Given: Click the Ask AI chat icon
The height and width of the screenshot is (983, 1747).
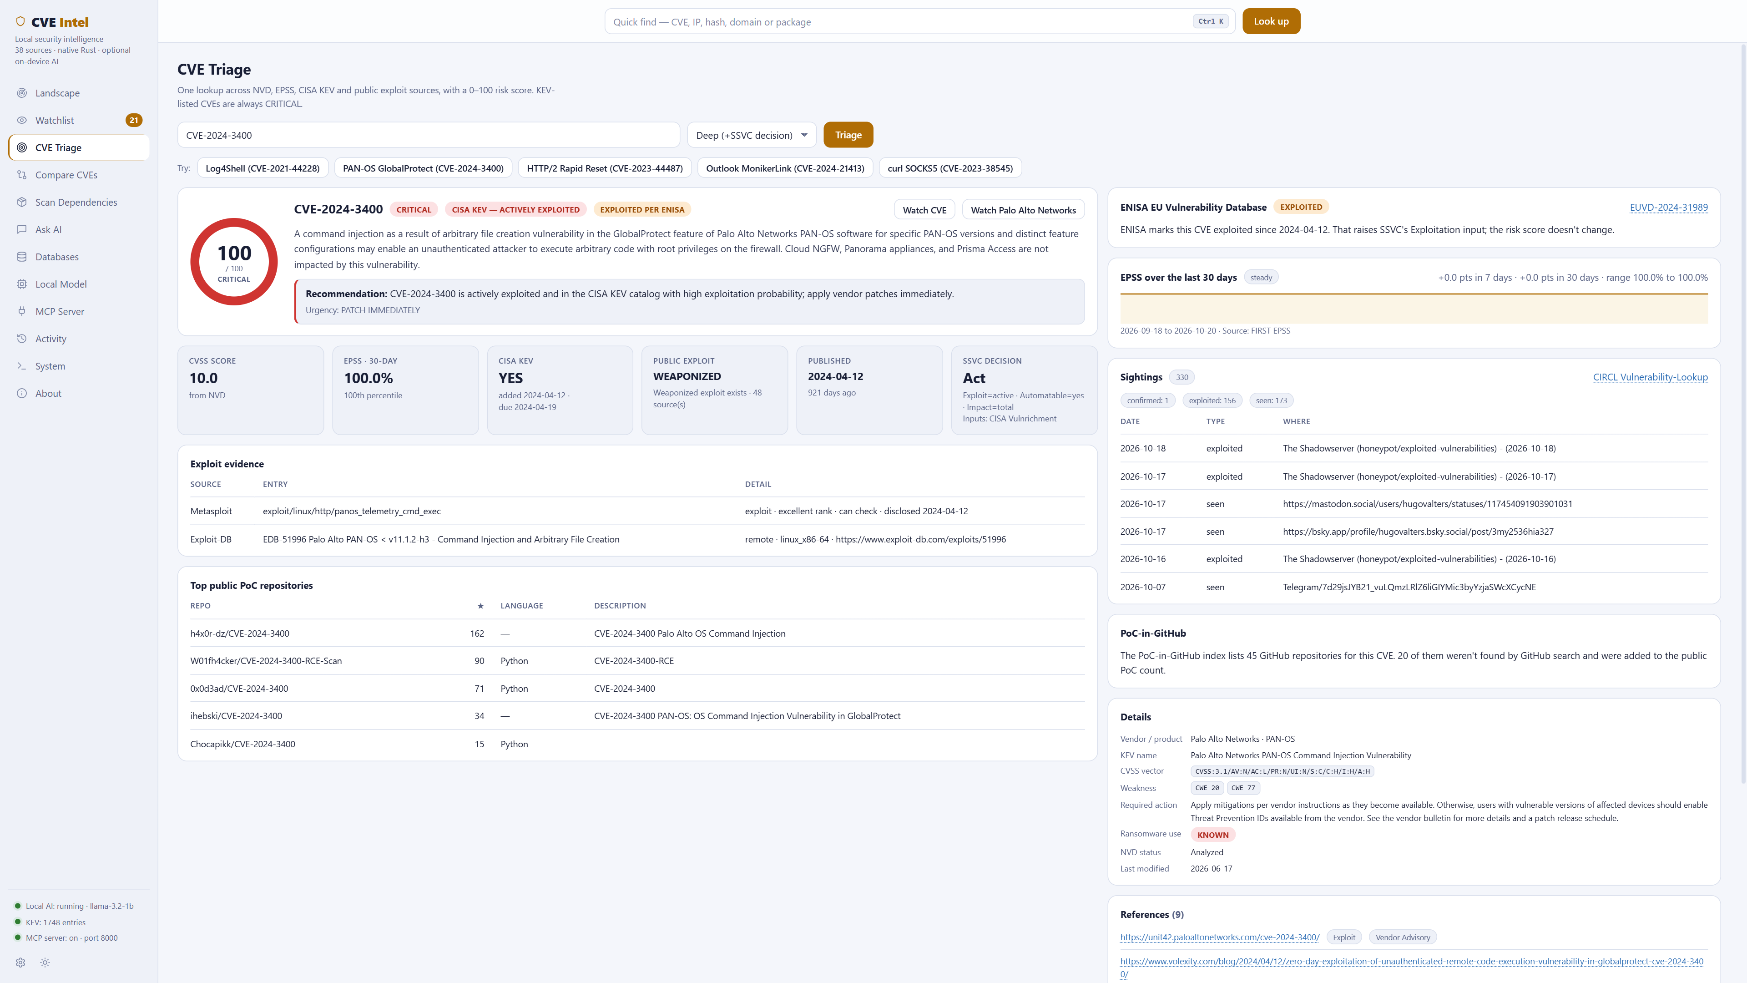Looking at the screenshot, I should pyautogui.click(x=22, y=229).
